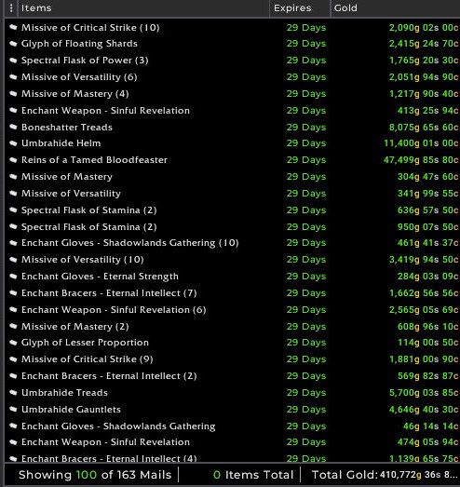Click mail icon for Enchant Bracers - Eternal Intellect (7)
Screen dimensions: 460x487
[13, 293]
